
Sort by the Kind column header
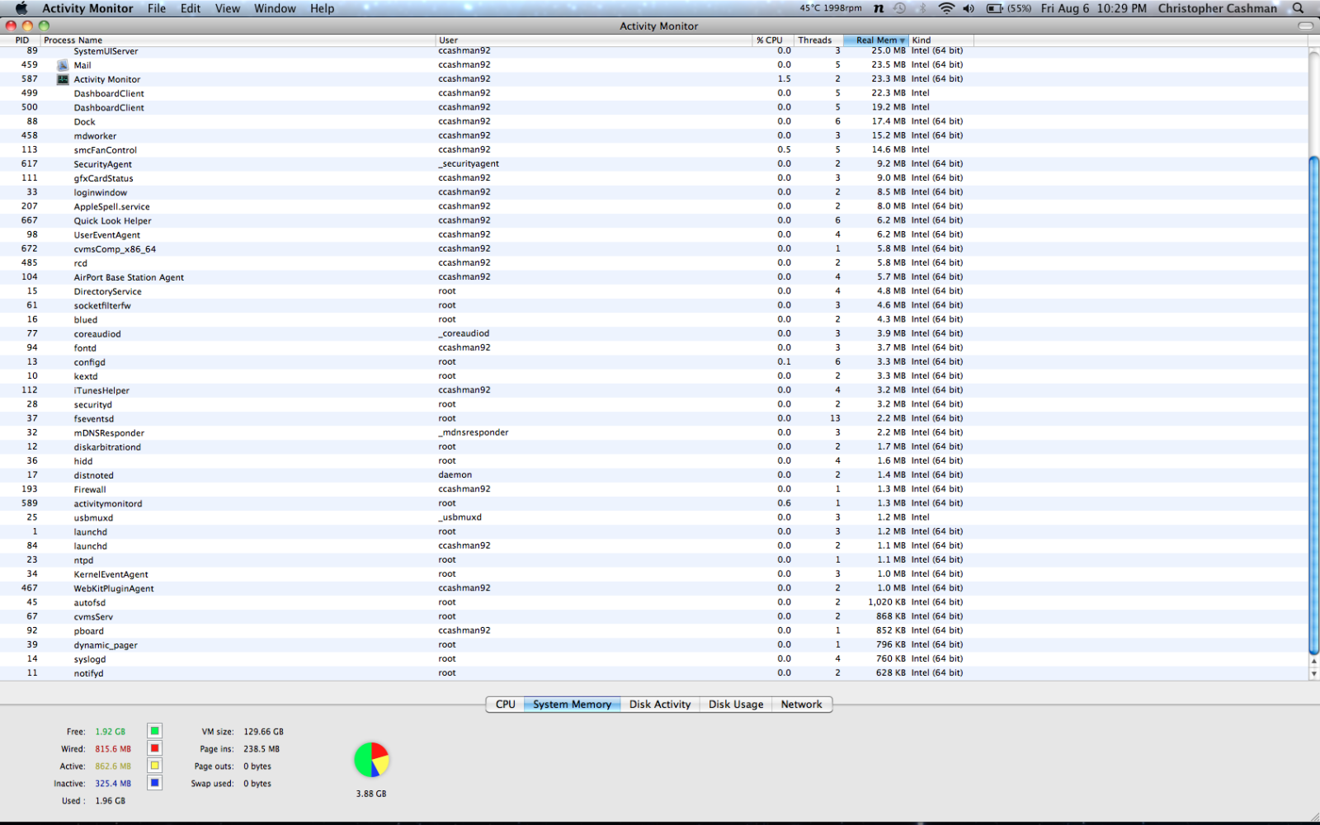point(941,40)
